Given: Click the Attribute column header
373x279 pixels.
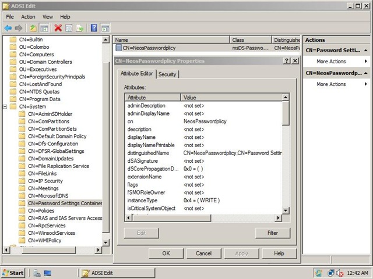Looking at the screenshot, I should 153,98.
